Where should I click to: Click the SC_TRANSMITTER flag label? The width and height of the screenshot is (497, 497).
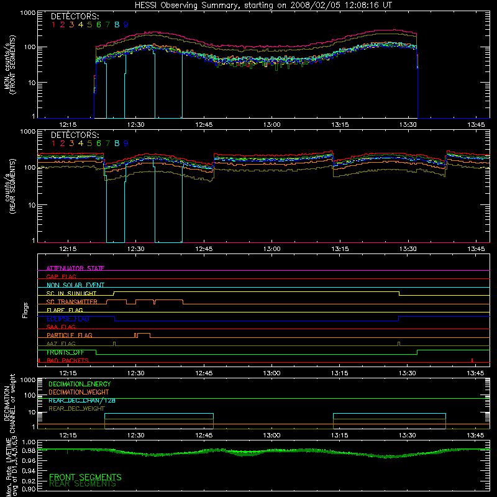click(72, 302)
